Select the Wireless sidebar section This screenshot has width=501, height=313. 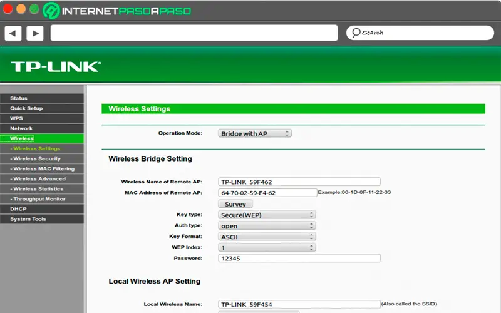(42, 138)
